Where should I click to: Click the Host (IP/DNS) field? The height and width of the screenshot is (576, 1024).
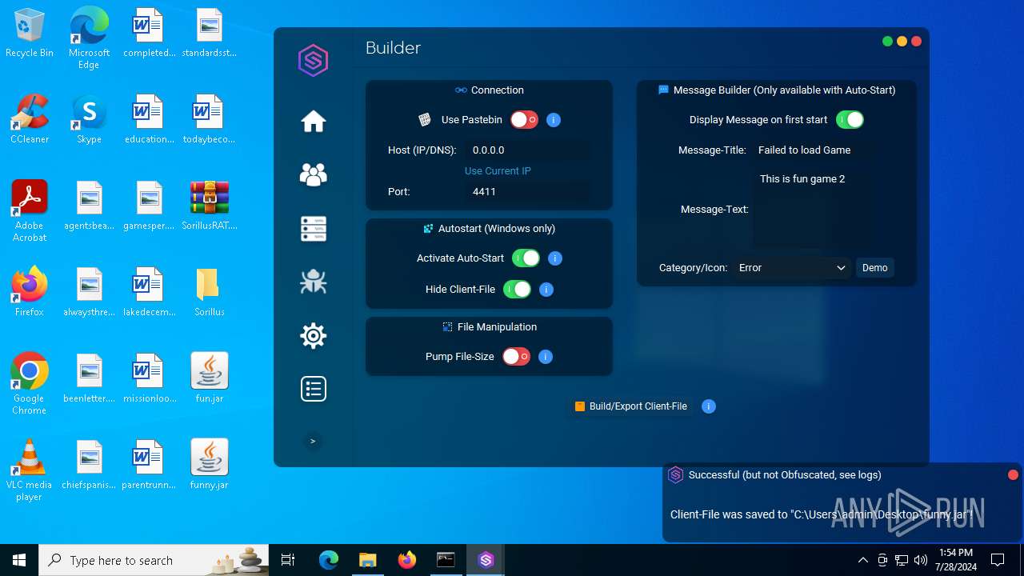[x=528, y=150]
